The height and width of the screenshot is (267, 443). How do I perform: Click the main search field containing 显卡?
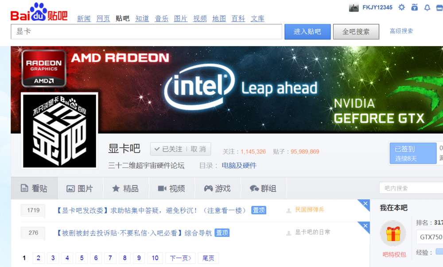(146, 31)
